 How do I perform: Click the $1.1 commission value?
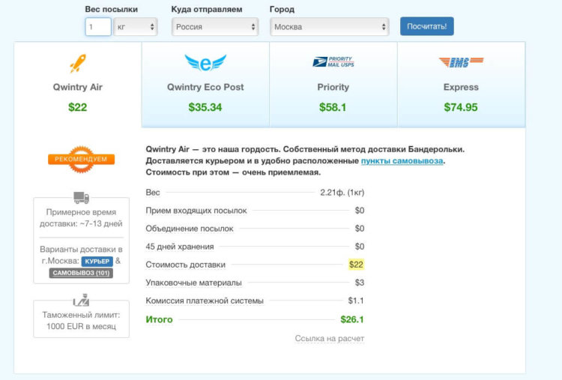(356, 301)
